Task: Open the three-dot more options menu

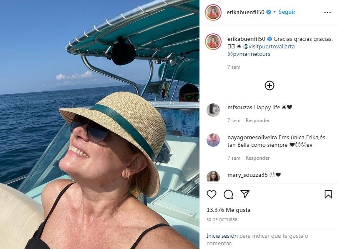Action: (x=328, y=13)
